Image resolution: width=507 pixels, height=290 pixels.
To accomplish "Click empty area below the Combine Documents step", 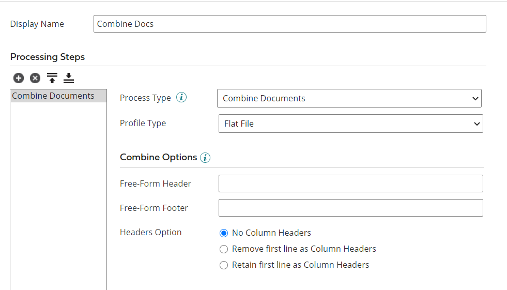I will point(58,196).
